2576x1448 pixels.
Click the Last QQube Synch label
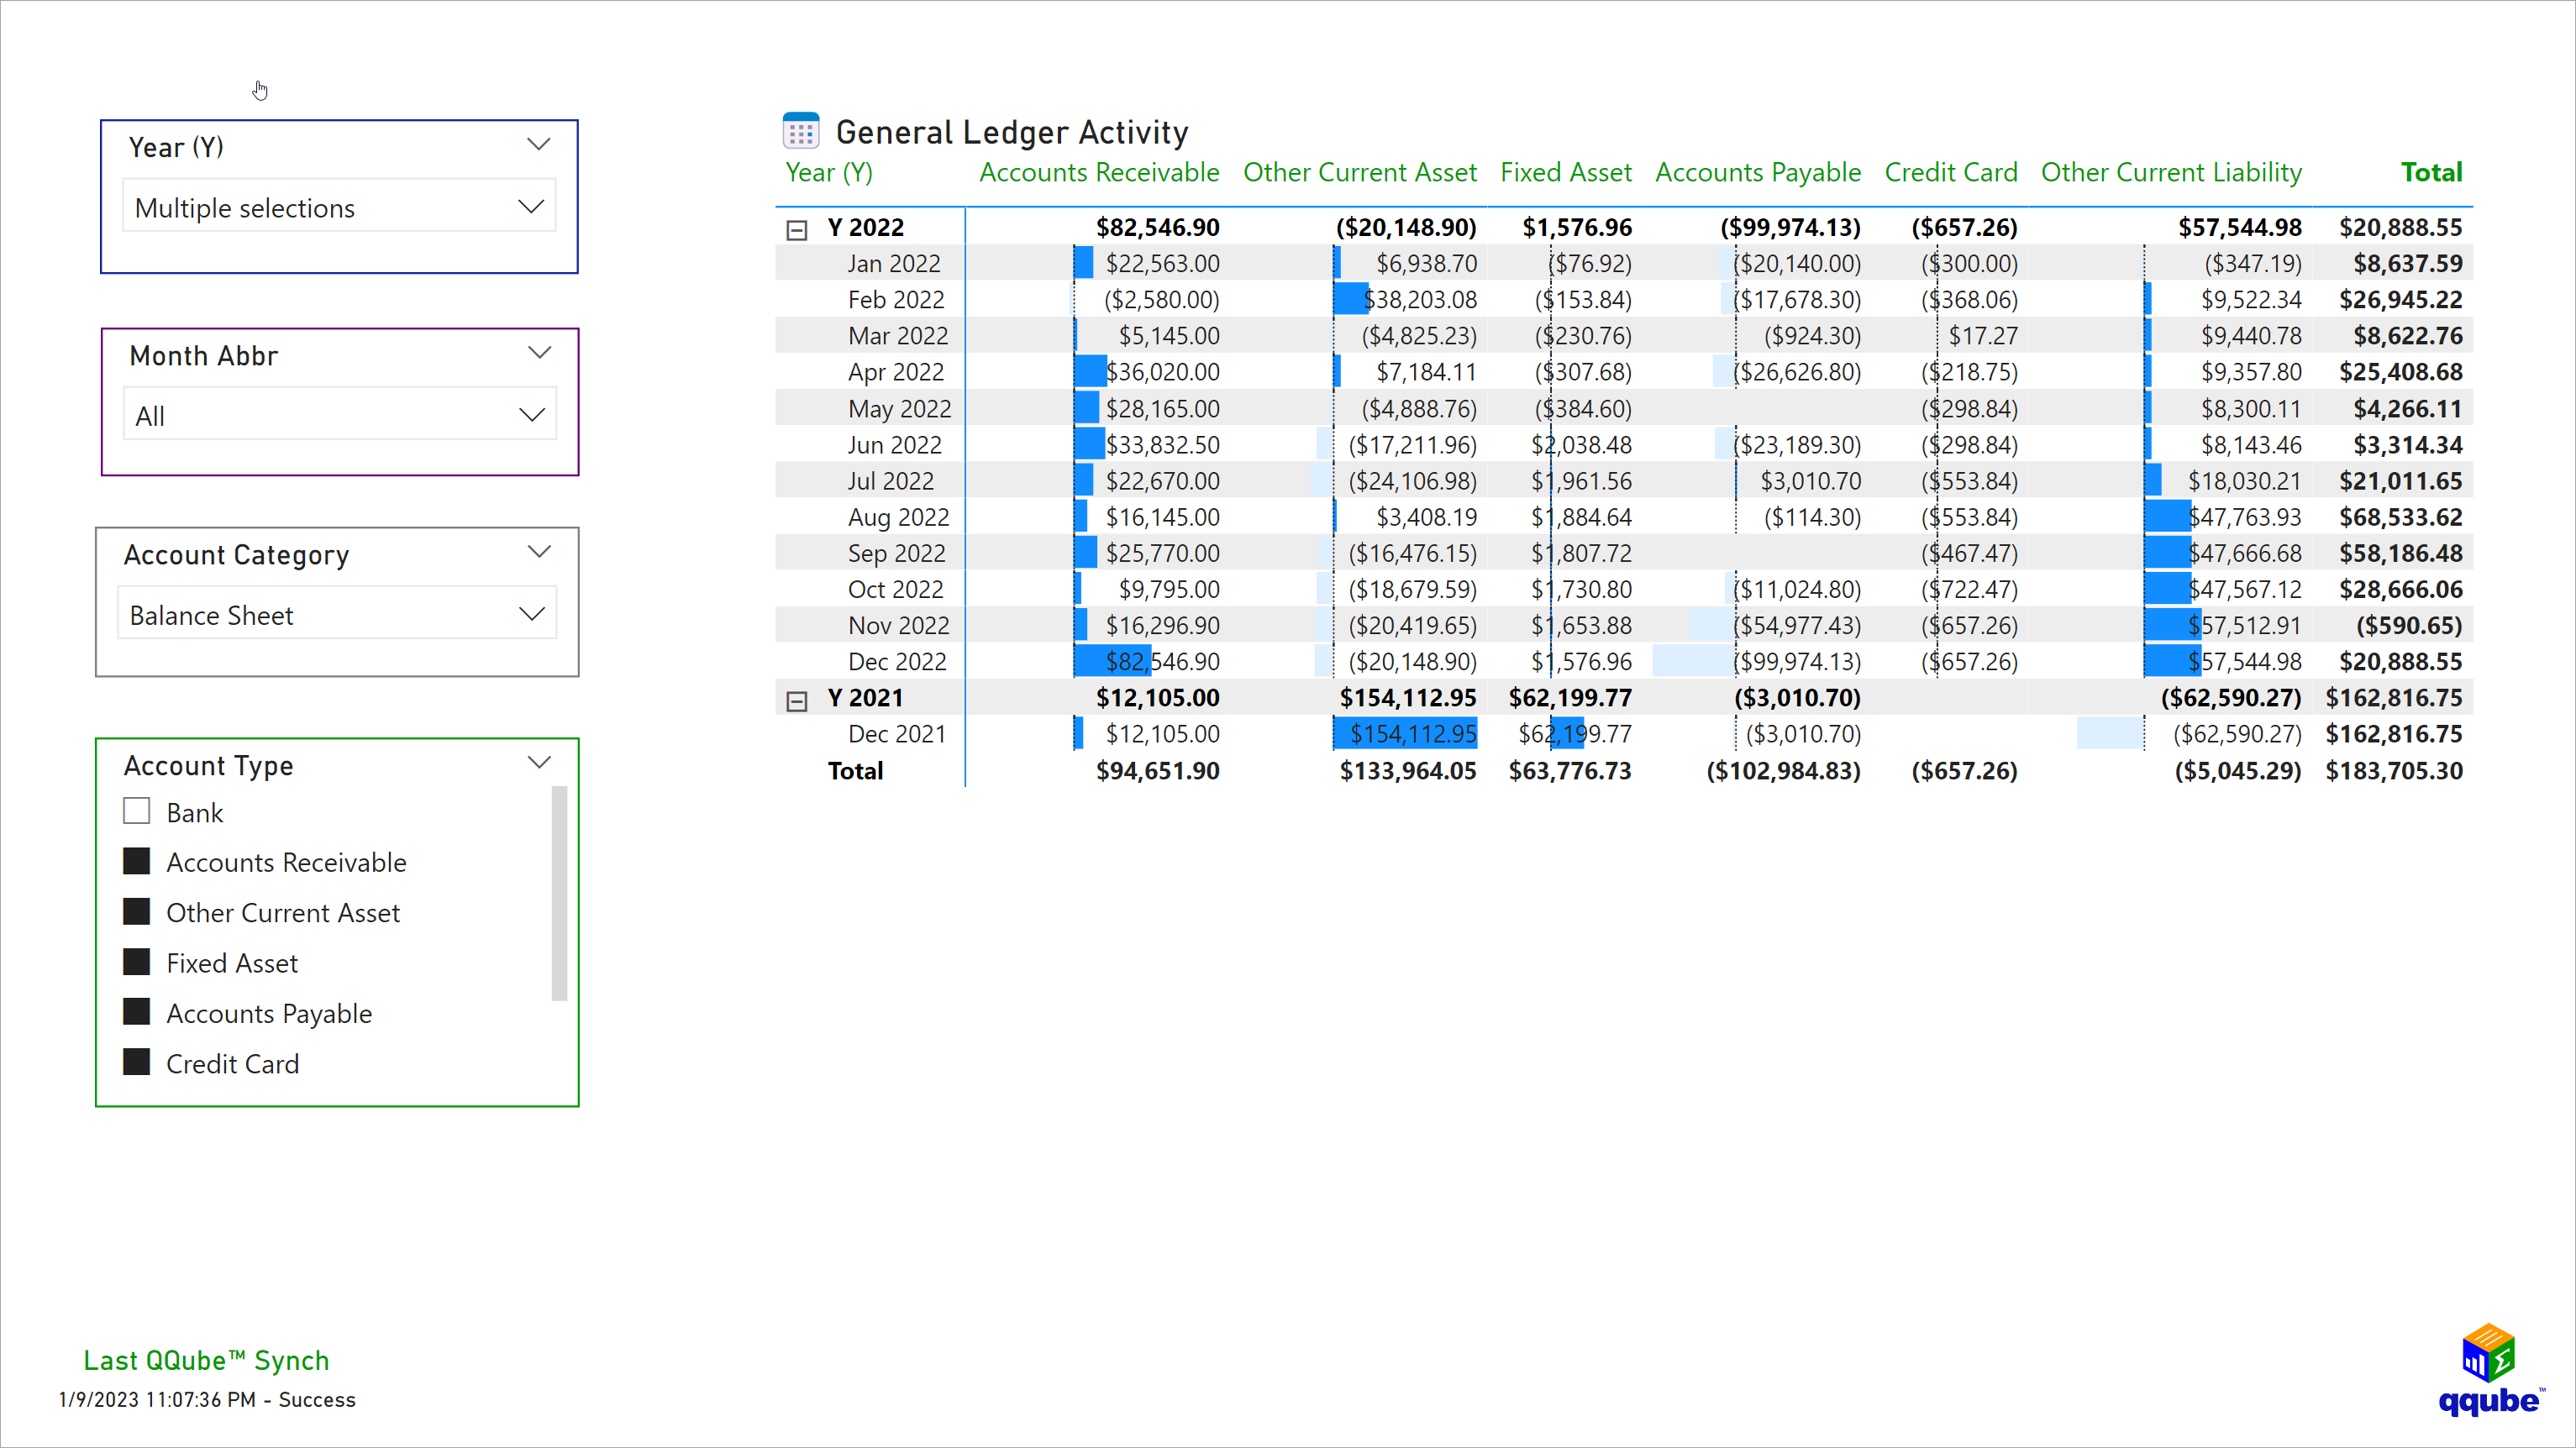pyautogui.click(x=206, y=1360)
